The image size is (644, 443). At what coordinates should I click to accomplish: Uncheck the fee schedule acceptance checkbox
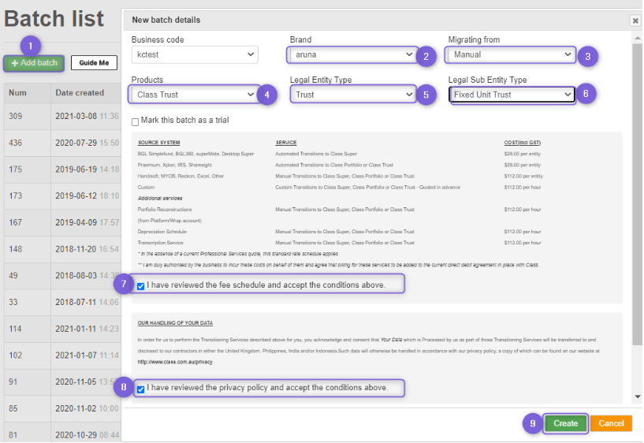[141, 286]
